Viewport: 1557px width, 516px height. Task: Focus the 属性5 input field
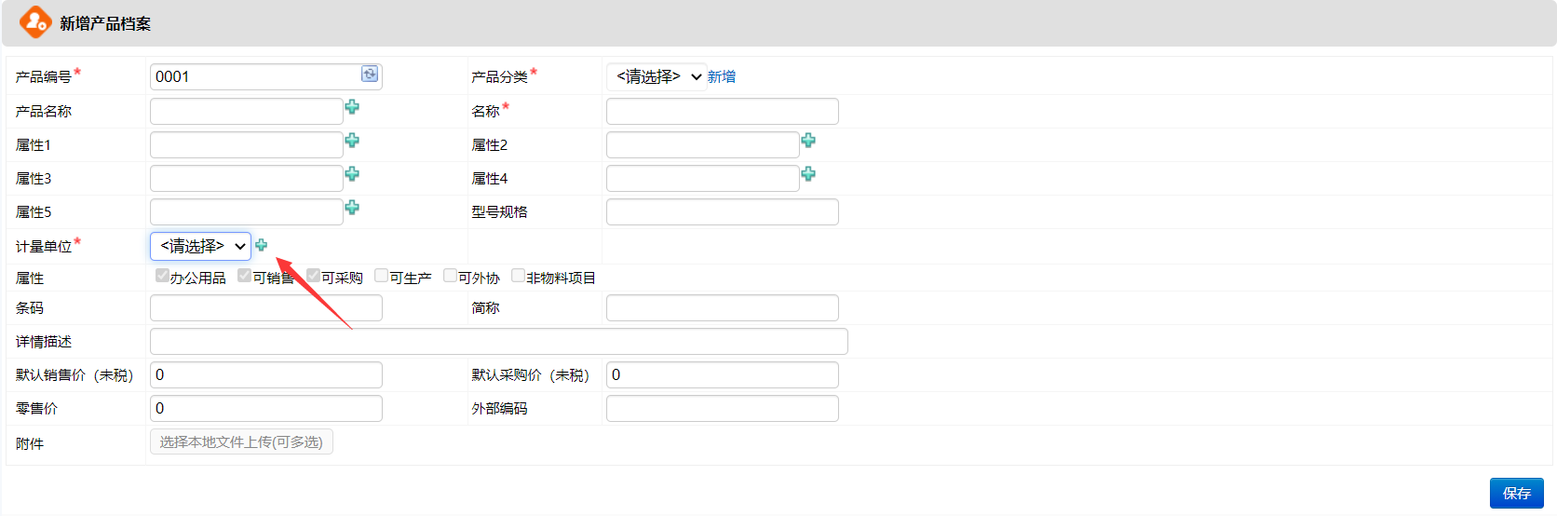pos(247,211)
